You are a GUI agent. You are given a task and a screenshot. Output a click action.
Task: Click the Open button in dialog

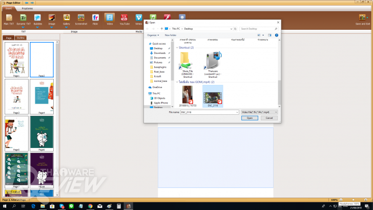click(250, 118)
